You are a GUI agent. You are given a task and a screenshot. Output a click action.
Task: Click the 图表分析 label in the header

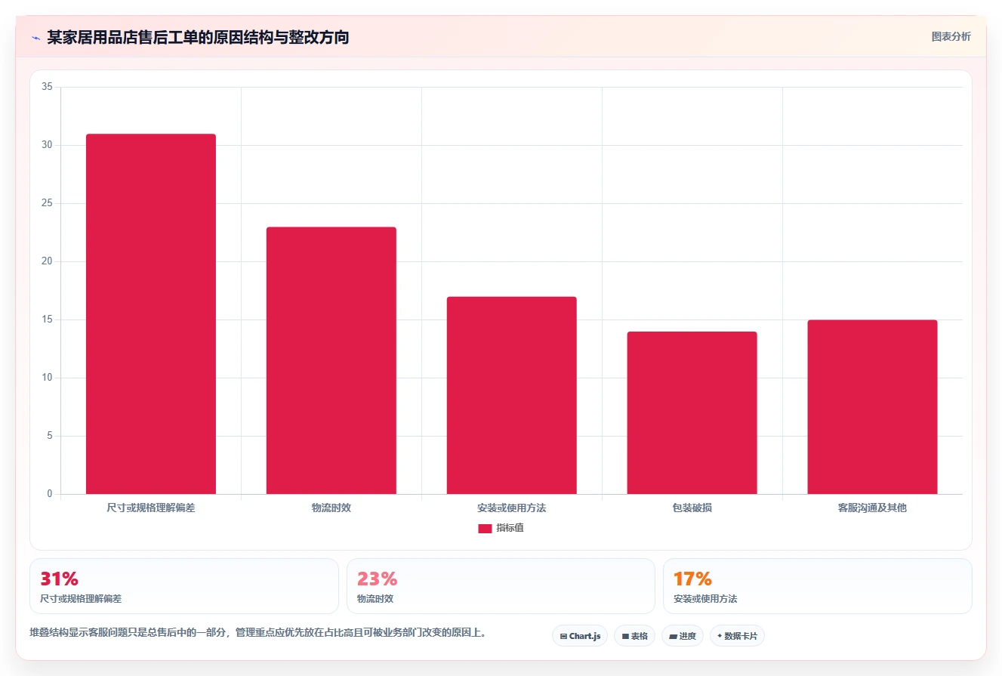pyautogui.click(x=951, y=36)
